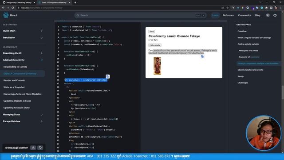Jump to When a regular variable isn't enough
This screenshot has height=160, width=284.
(x=254, y=38)
